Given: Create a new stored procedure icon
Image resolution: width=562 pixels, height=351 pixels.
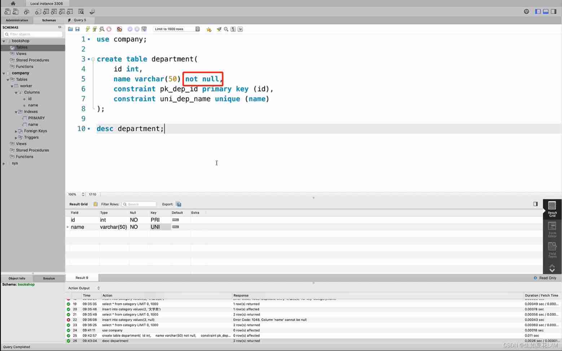Looking at the screenshot, I should click(62, 12).
